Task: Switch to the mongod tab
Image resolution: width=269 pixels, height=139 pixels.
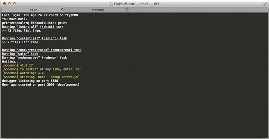Action: [98, 10]
